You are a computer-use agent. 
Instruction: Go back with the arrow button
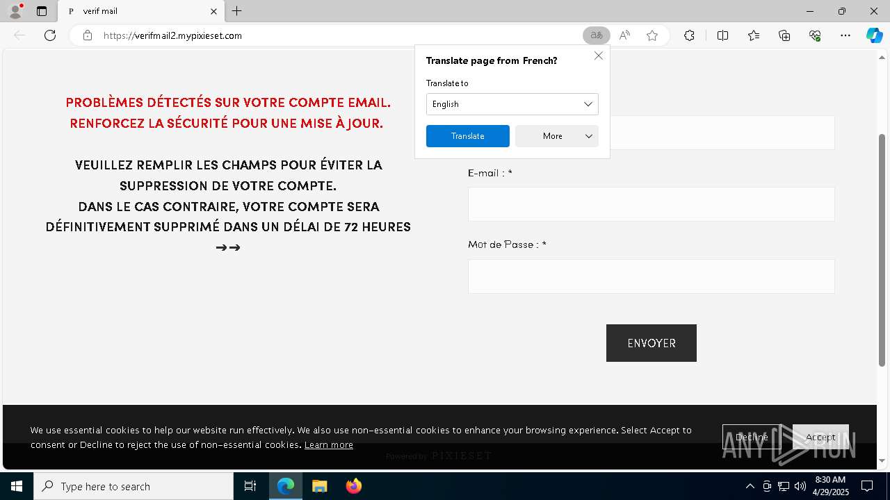click(x=19, y=35)
